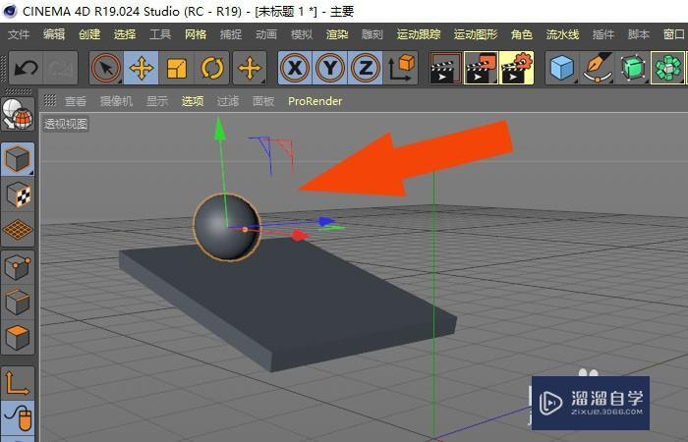This screenshot has height=442, width=688.
Task: Open the subdivision surface generator icon
Action: (633, 69)
